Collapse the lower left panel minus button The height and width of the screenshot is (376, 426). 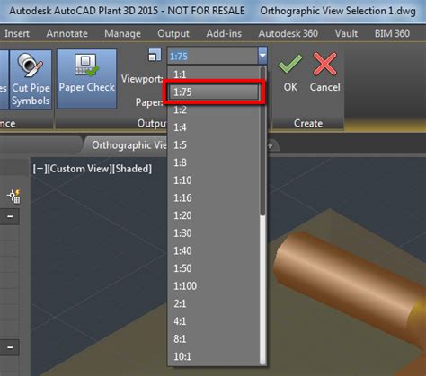tap(10, 347)
